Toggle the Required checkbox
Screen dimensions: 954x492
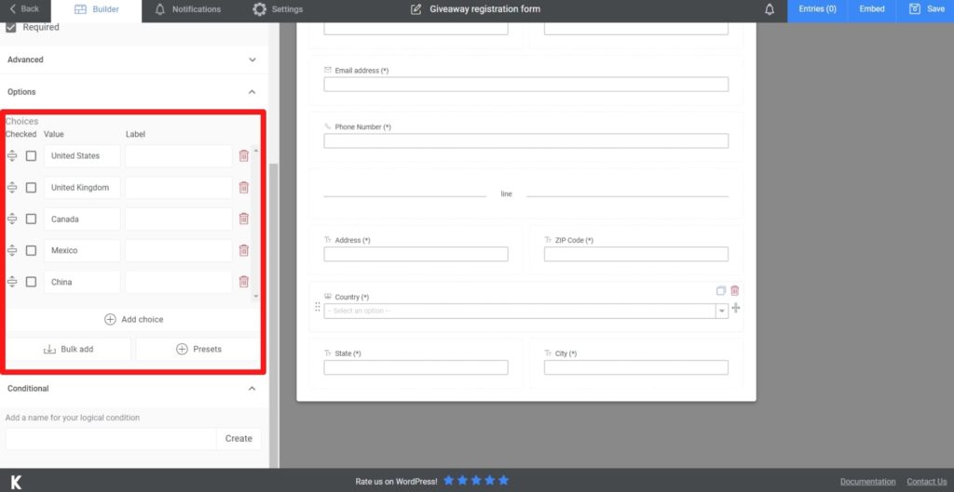point(11,27)
